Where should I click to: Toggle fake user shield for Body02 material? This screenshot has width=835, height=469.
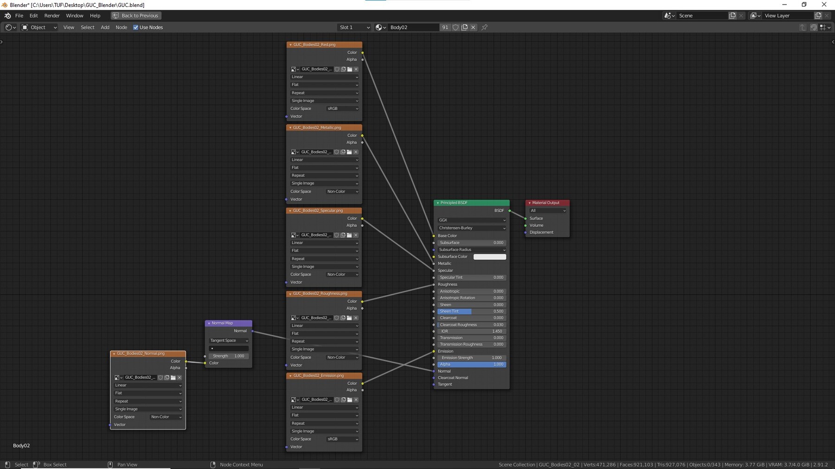click(x=456, y=27)
